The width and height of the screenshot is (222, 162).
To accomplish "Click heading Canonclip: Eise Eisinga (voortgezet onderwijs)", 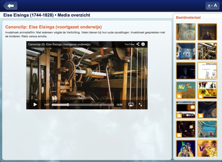I will tap(53, 27).
